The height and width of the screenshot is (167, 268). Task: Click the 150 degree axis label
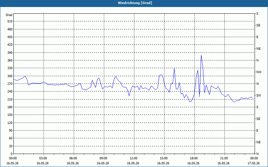[10, 115]
